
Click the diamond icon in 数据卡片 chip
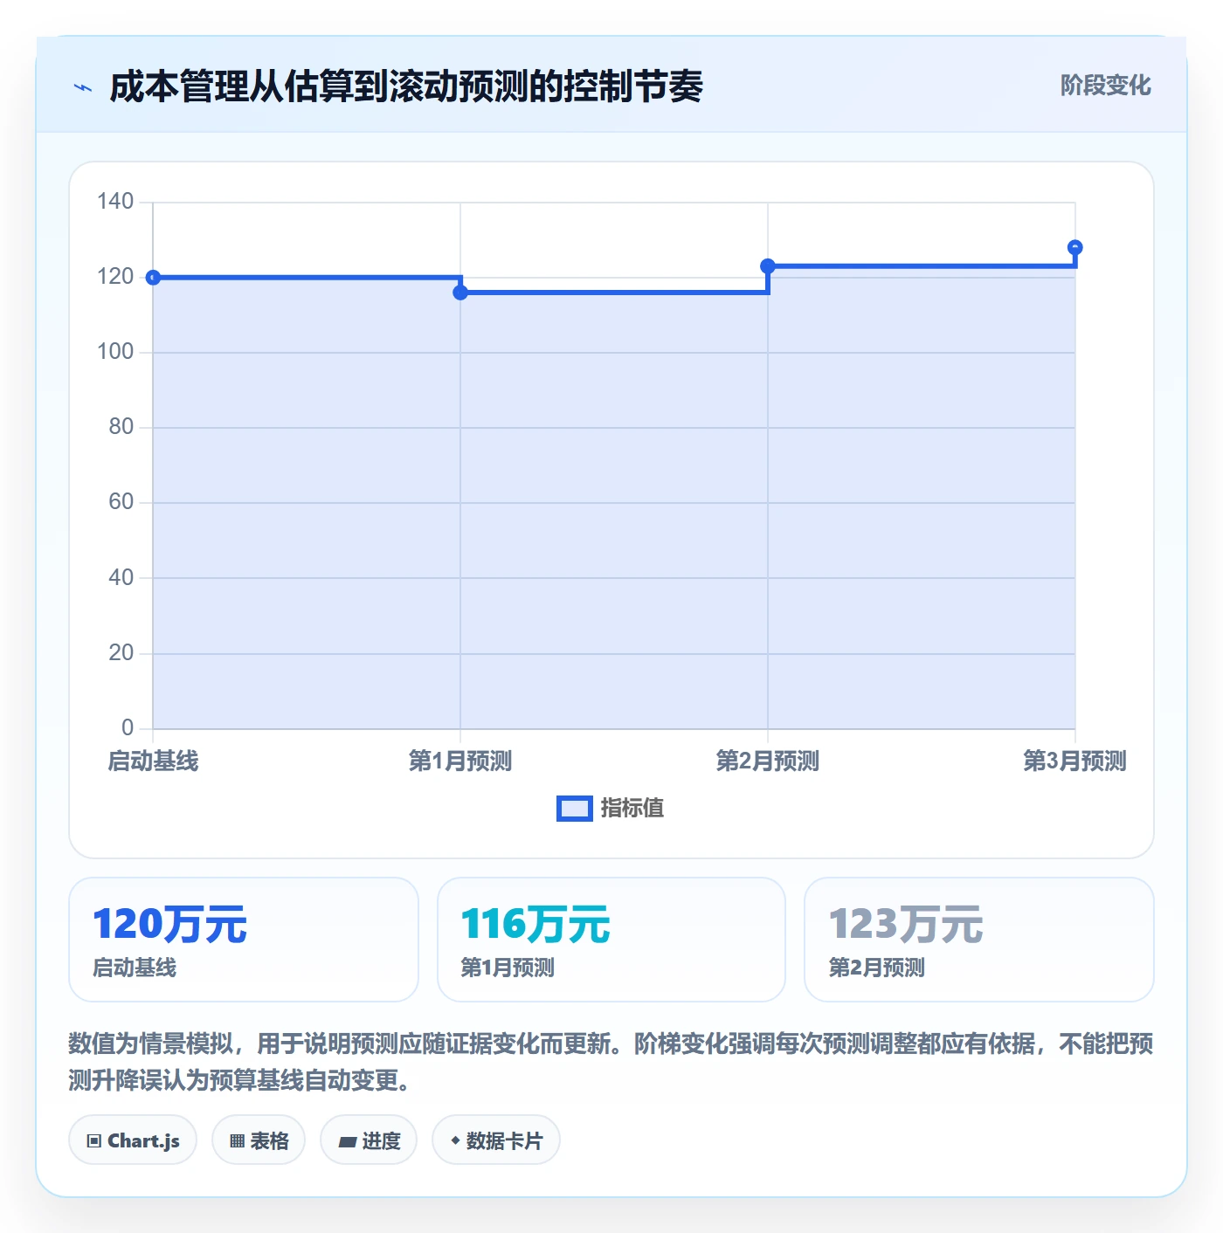(x=455, y=1140)
